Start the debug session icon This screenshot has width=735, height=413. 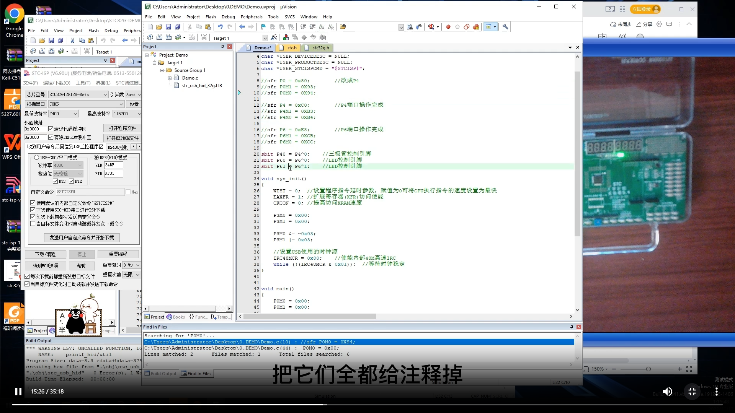point(431,27)
